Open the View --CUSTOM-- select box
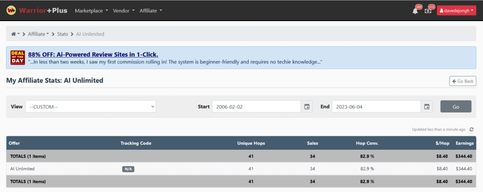The height and width of the screenshot is (192, 483). tap(91, 107)
